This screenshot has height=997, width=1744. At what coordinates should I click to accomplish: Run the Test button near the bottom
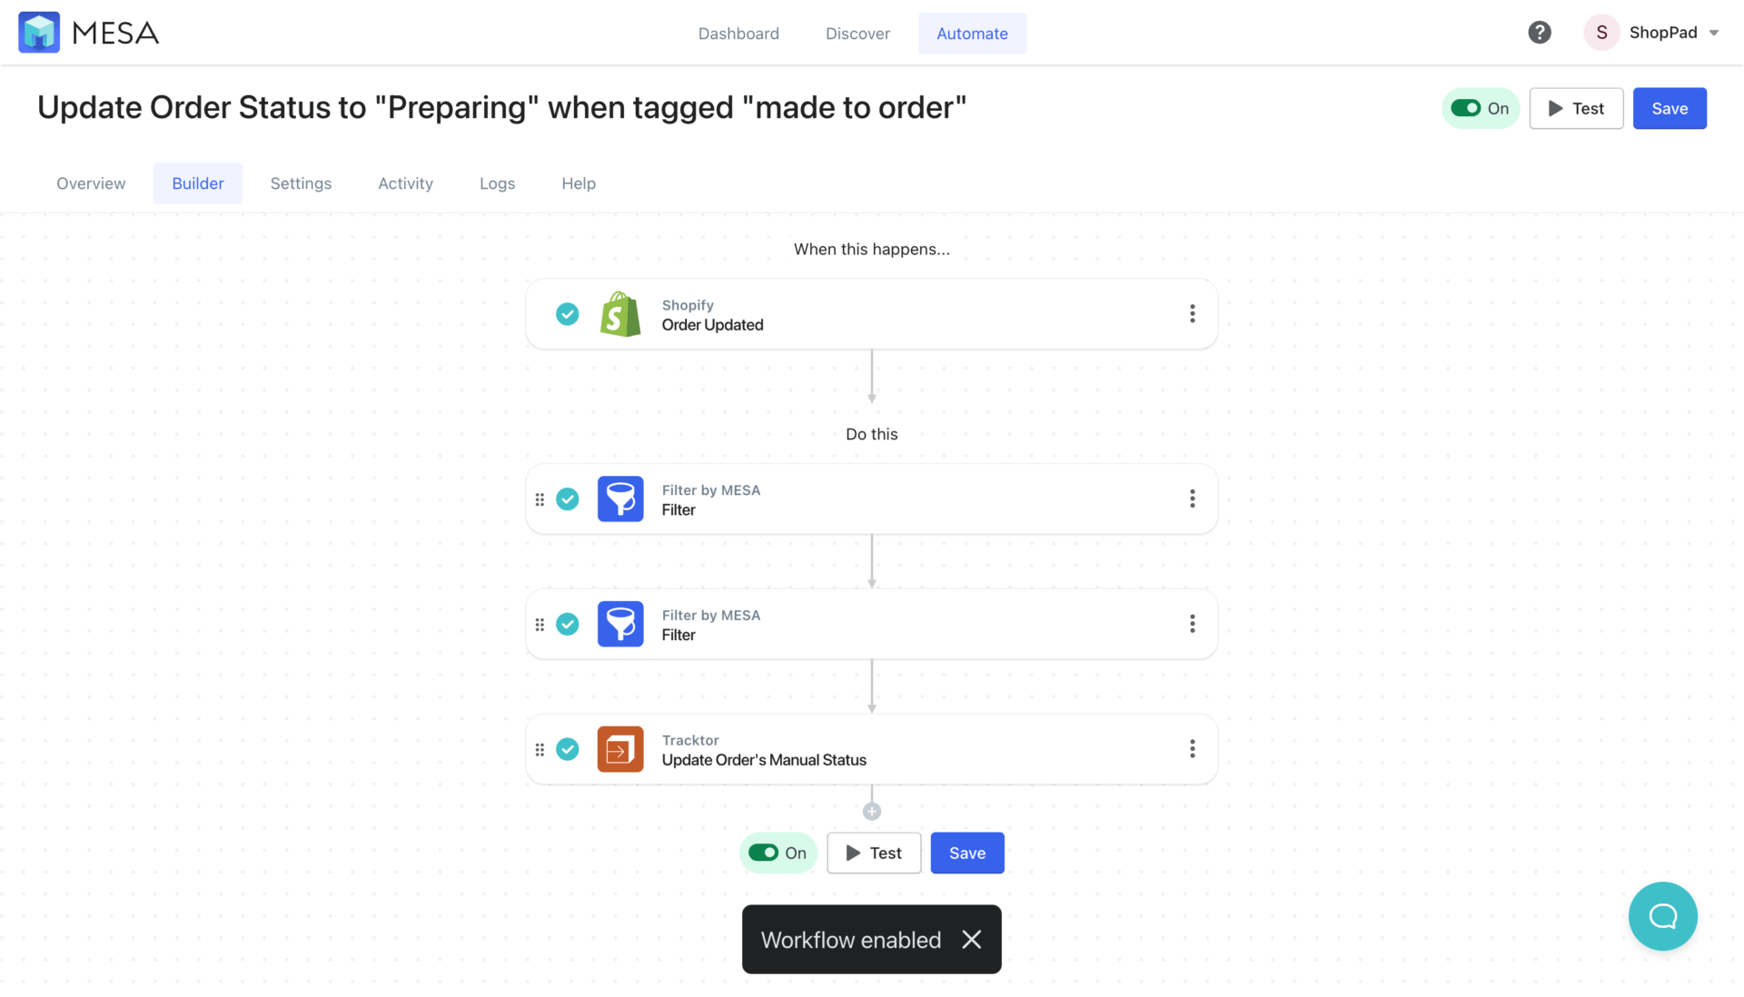pyautogui.click(x=873, y=853)
